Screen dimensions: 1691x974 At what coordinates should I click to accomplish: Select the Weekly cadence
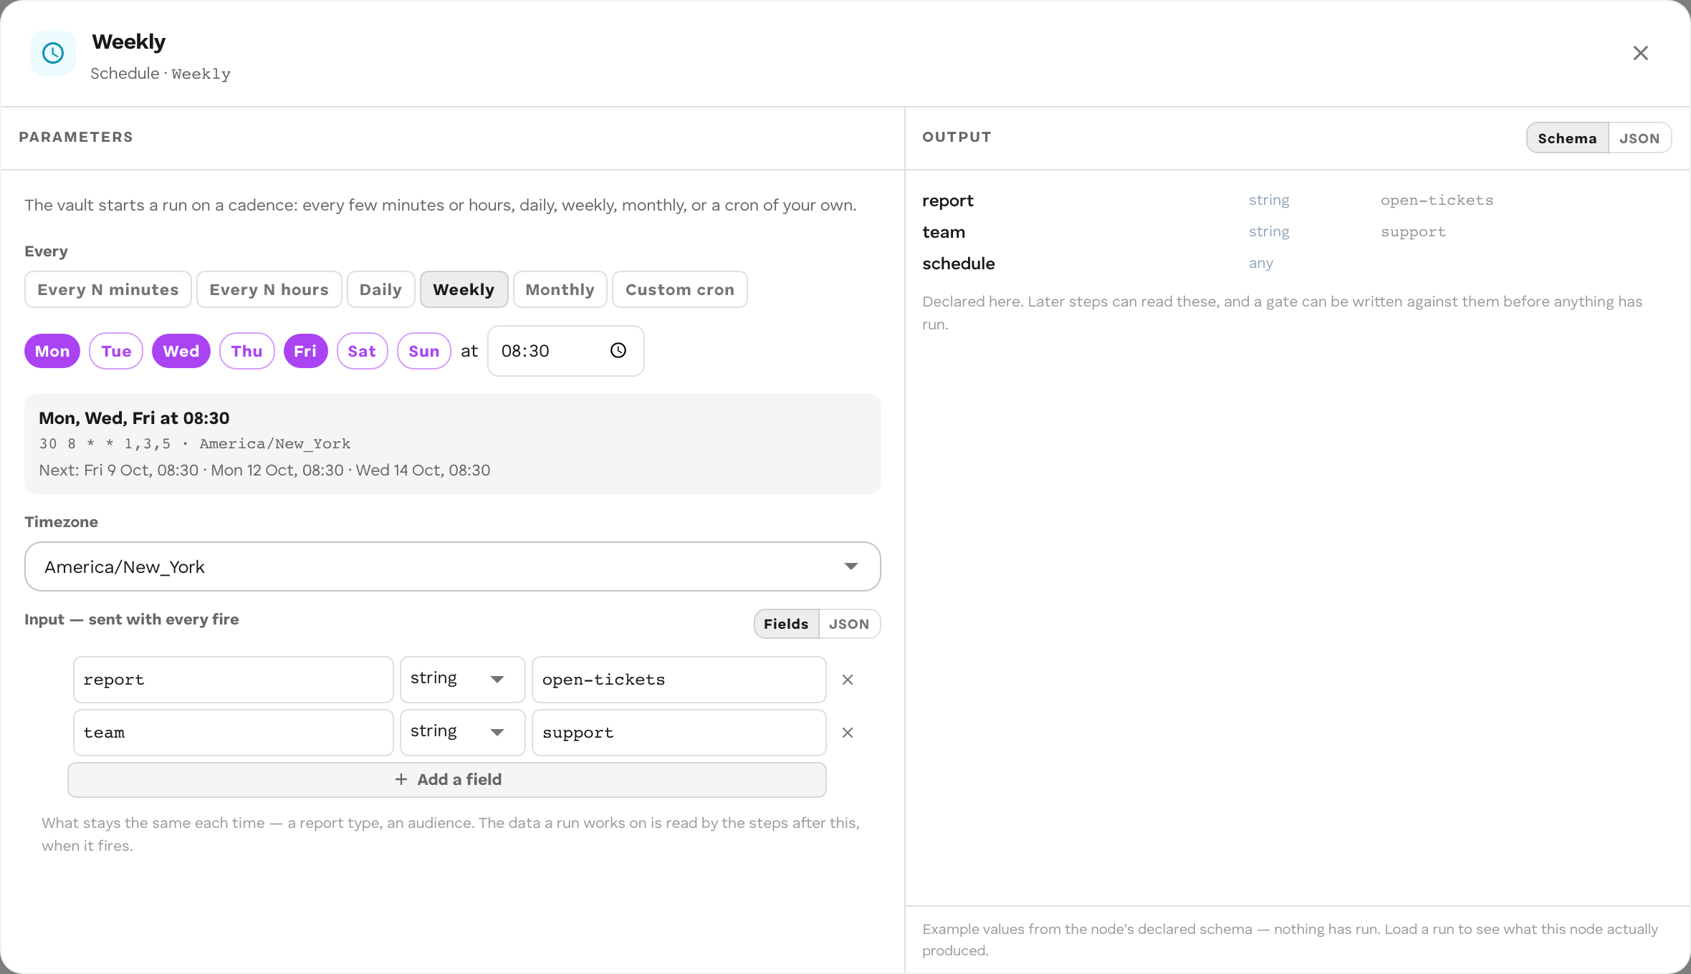pyautogui.click(x=464, y=289)
